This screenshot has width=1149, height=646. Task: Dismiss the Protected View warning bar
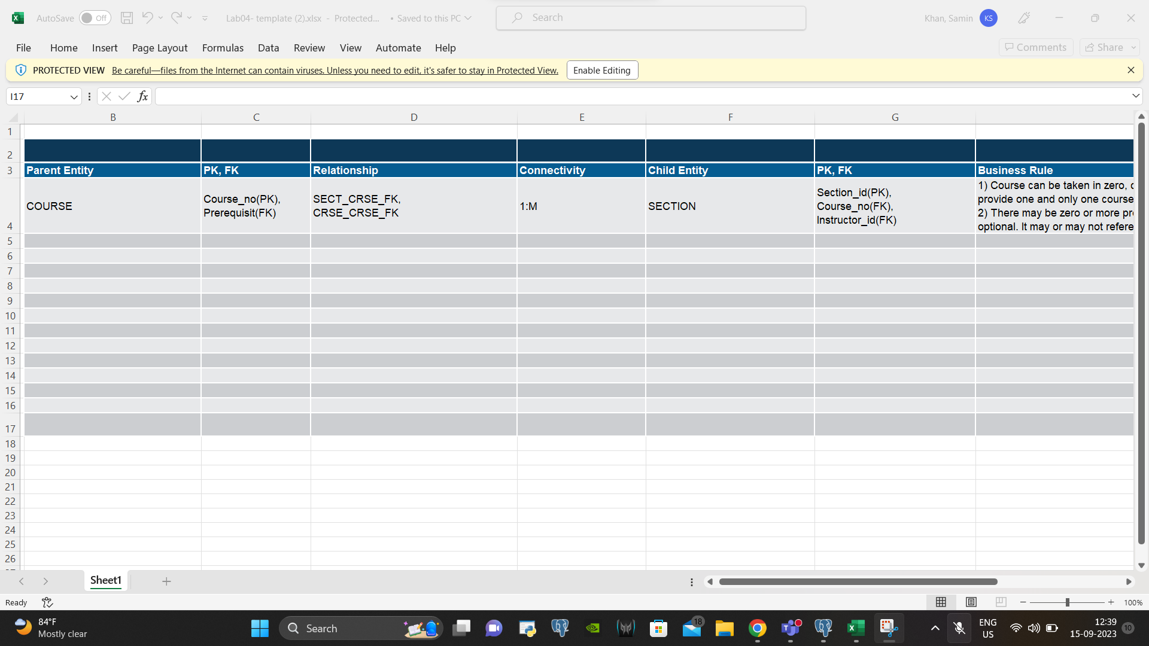[1130, 70]
